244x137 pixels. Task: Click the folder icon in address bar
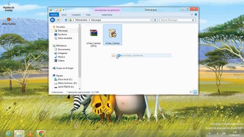tap(71, 20)
